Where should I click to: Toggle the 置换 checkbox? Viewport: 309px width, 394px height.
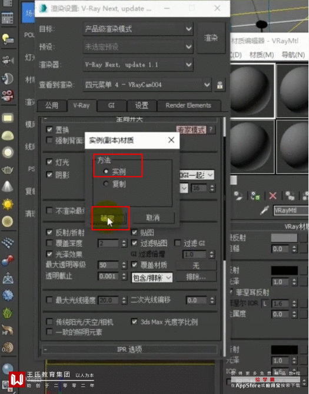(x=49, y=129)
